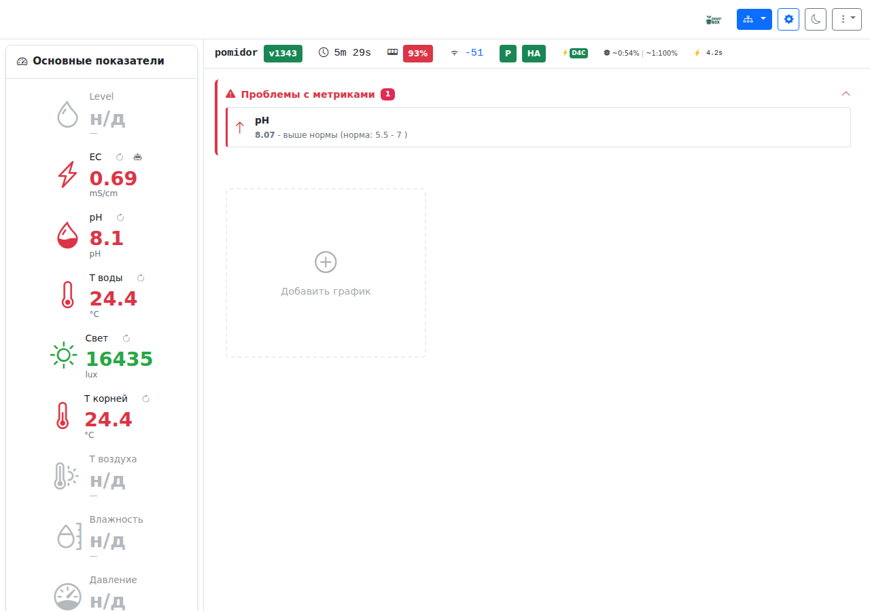870x611 pixels.
Task: Click the -51 WiFi signal value
Action: point(474,53)
